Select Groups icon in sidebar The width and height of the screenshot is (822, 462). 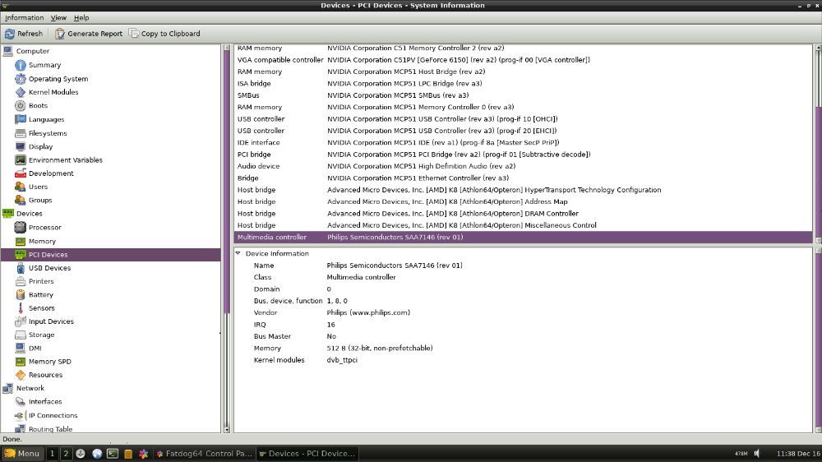pyautogui.click(x=21, y=200)
